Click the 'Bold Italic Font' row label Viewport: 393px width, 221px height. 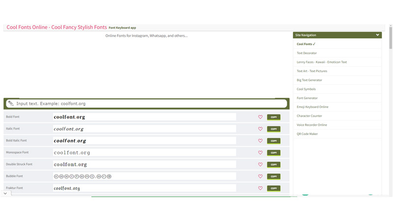pos(16,140)
